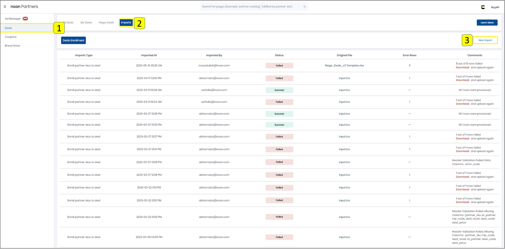
Task: Open the hamburger menu icon
Action: (5, 7)
